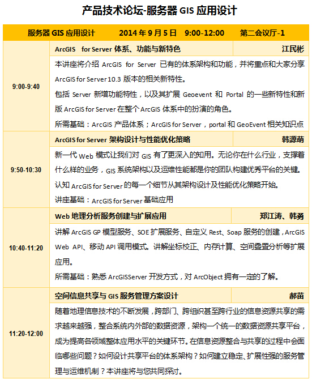Select the 9:50-10:30 time slot cell
The height and width of the screenshot is (383, 312).
click(26, 170)
